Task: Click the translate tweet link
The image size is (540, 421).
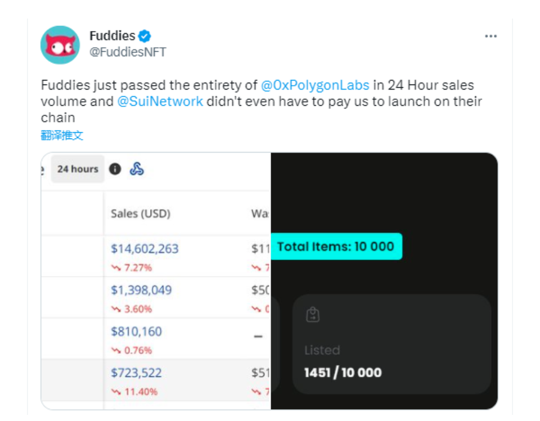Action: tap(62, 135)
